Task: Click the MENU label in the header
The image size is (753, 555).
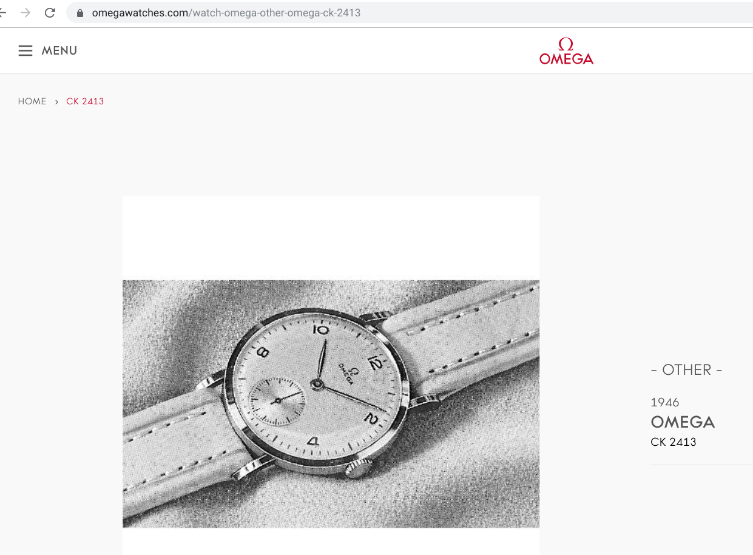Action: (59, 51)
